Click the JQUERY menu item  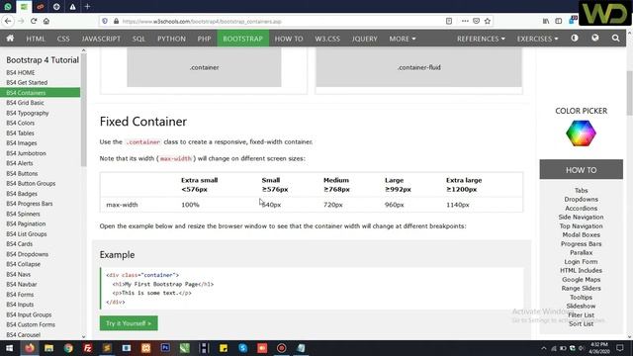(364, 39)
